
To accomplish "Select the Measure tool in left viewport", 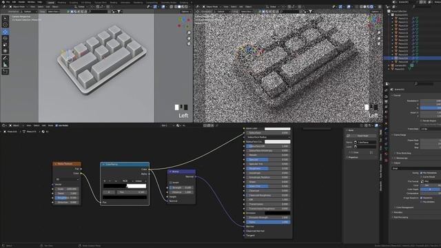I will click(6, 65).
